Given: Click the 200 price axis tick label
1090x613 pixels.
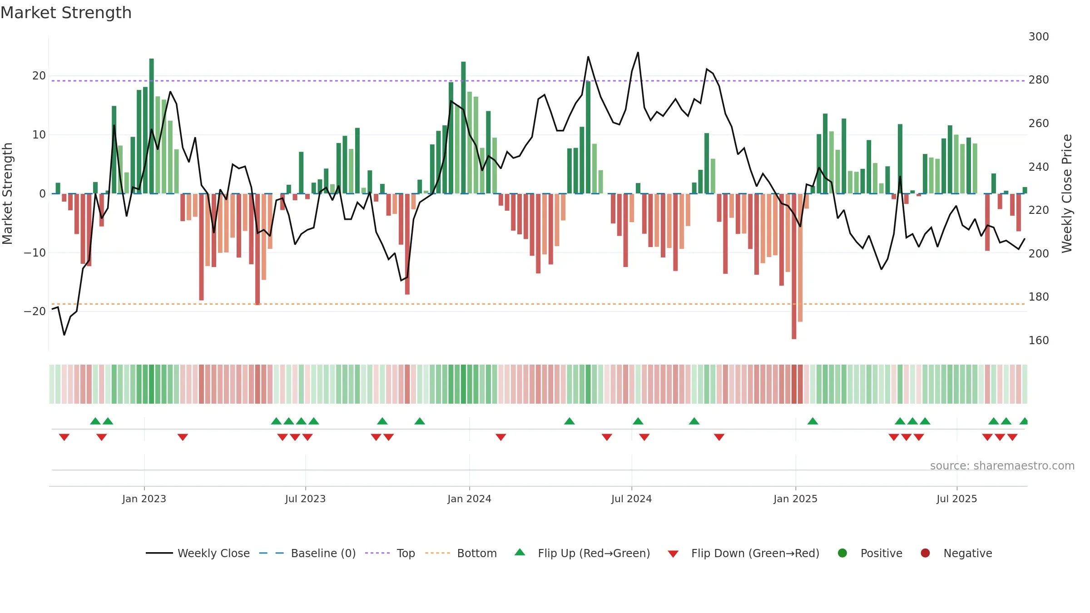Looking at the screenshot, I should pyautogui.click(x=1039, y=253).
